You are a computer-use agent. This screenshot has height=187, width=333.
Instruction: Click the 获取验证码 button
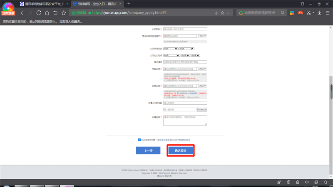tap(202, 110)
